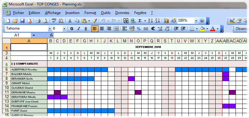Image resolution: width=249 pixels, height=118 pixels.
Task: Increase cell indent
Action: coord(183,29)
